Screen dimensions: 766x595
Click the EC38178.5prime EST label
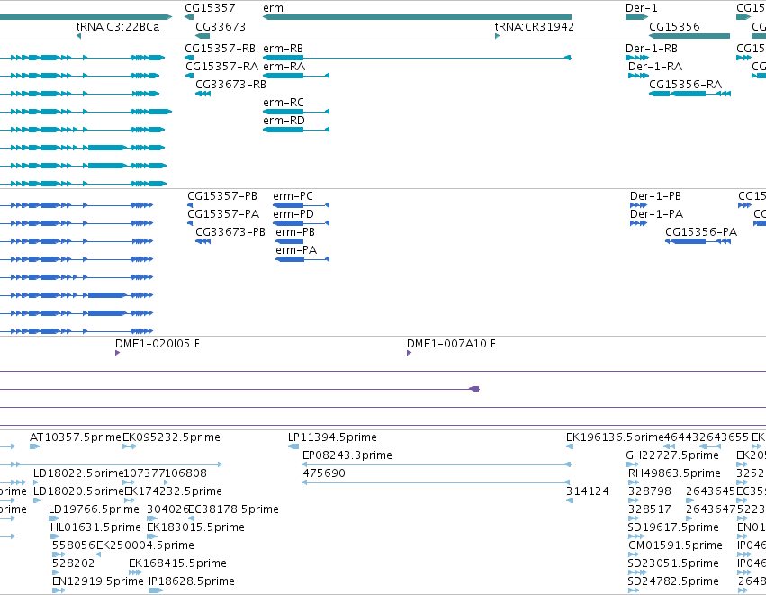[x=233, y=509]
